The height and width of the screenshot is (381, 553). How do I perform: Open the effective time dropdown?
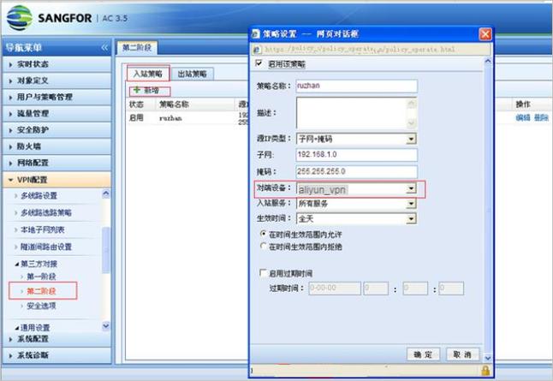tap(411, 218)
